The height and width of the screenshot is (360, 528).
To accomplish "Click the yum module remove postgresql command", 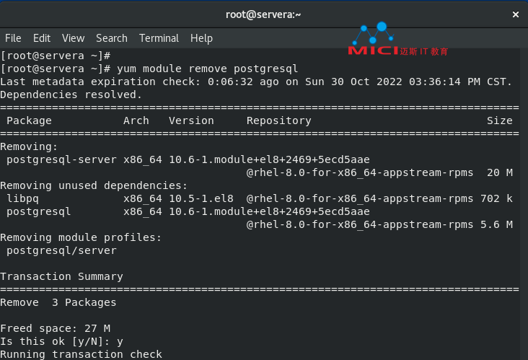I will (208, 69).
